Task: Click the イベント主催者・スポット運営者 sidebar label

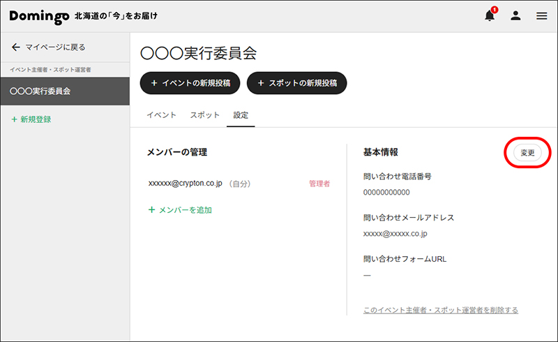Action: pos(50,70)
